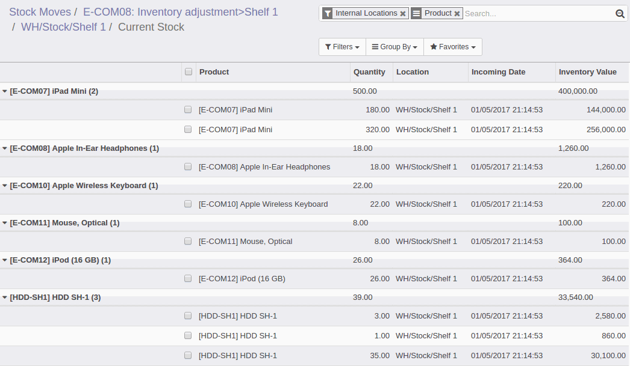
Task: Tick the Apple In-Ear Headphones row checkbox
Action: coord(188,166)
